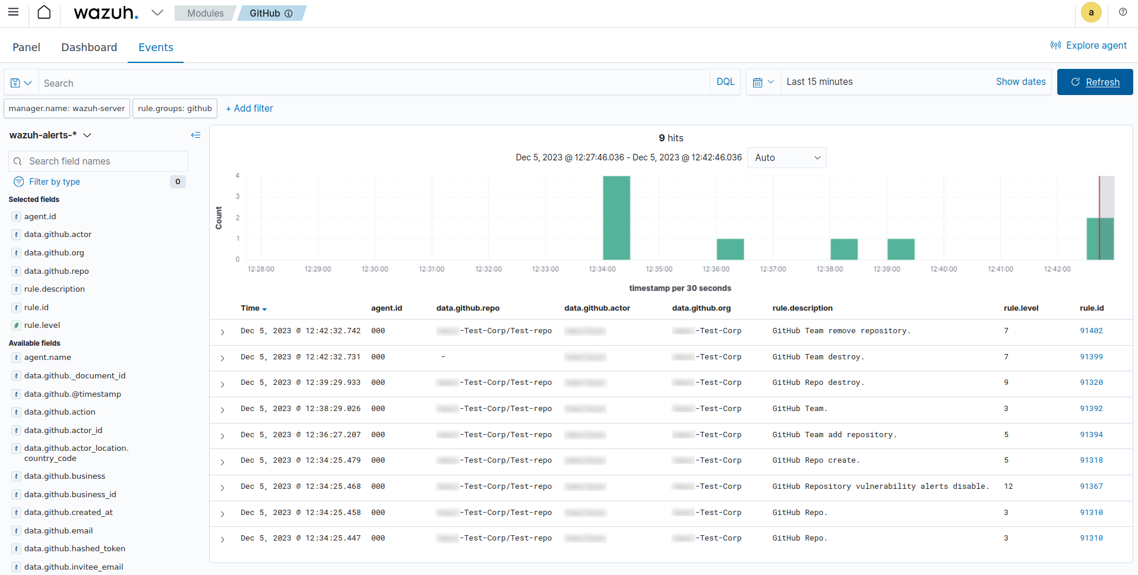Screen dimensions: 1138x575
Task: Click agent.name field type icon
Action: 17,358
